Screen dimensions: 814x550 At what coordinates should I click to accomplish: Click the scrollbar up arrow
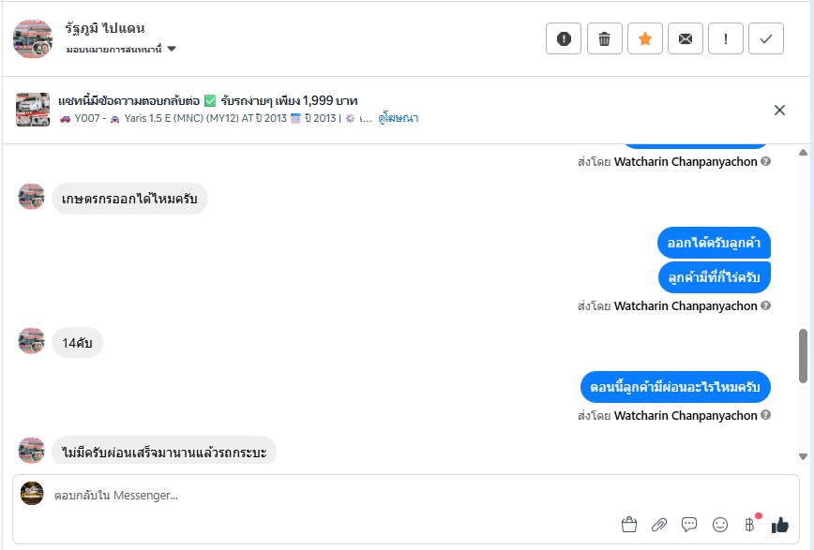pos(803,153)
